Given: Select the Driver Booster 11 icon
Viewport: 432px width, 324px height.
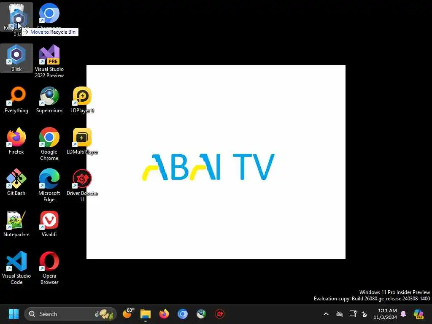Looking at the screenshot, I should pos(82,185).
